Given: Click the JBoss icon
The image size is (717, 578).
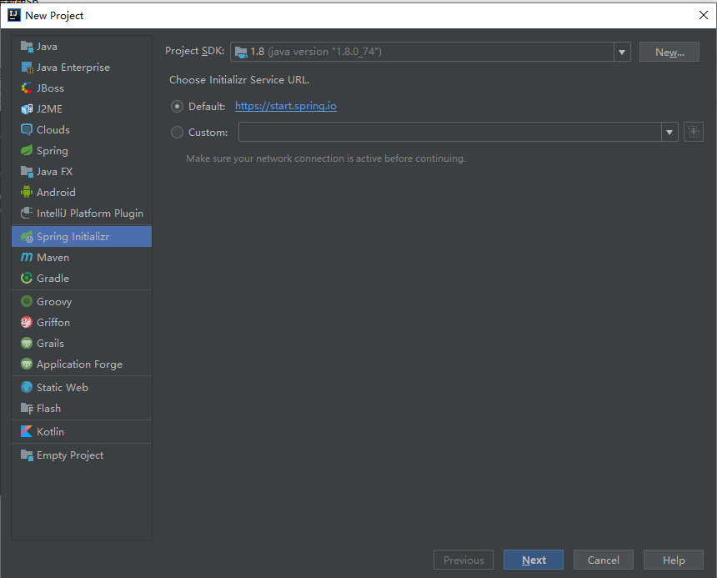Looking at the screenshot, I should coord(27,88).
